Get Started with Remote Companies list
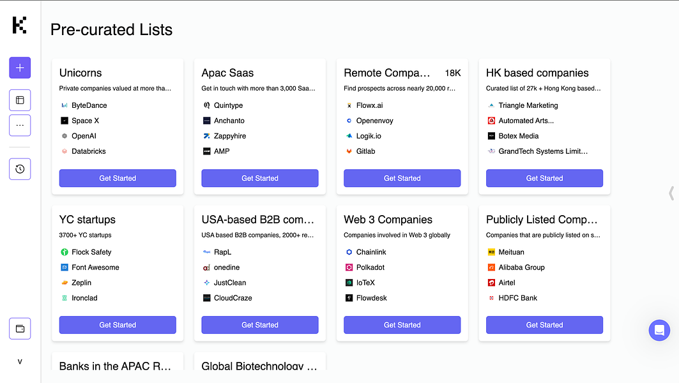Viewport: 679px width, 383px height. [402, 178]
